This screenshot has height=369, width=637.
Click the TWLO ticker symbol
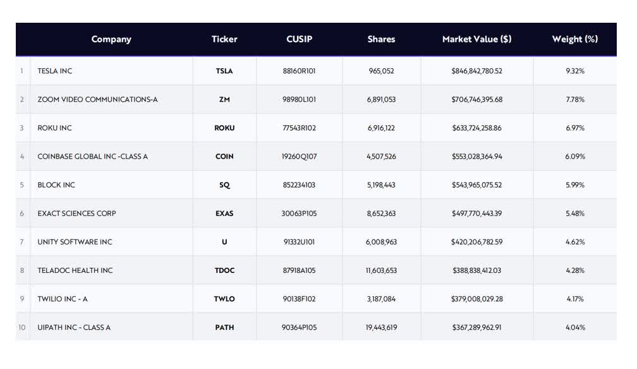pos(224,299)
